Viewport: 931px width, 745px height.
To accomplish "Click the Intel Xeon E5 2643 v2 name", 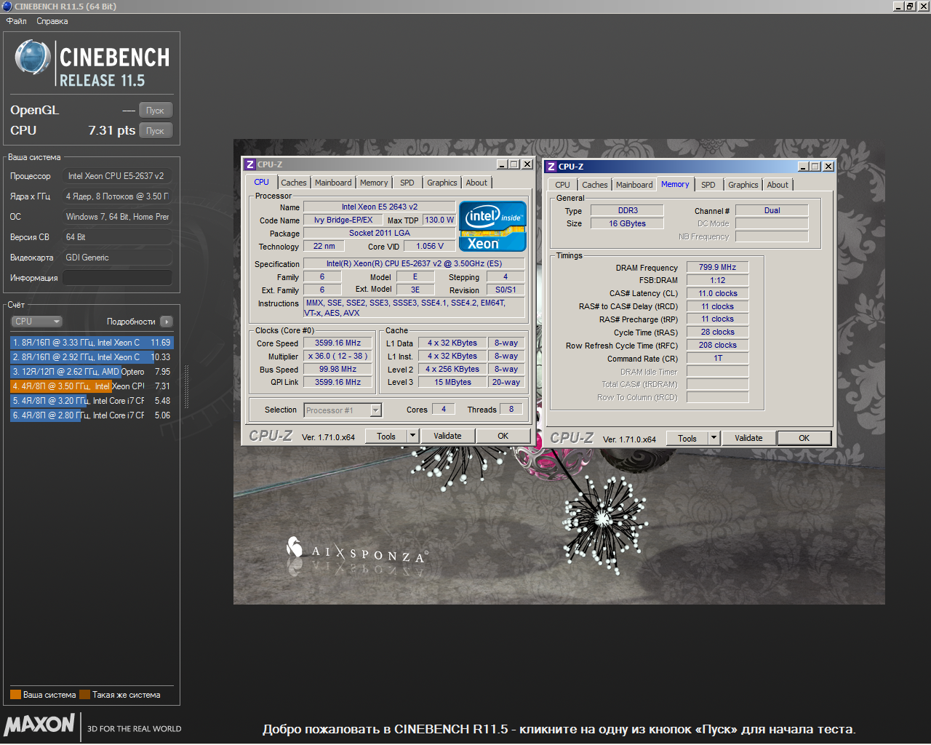I will coord(380,207).
